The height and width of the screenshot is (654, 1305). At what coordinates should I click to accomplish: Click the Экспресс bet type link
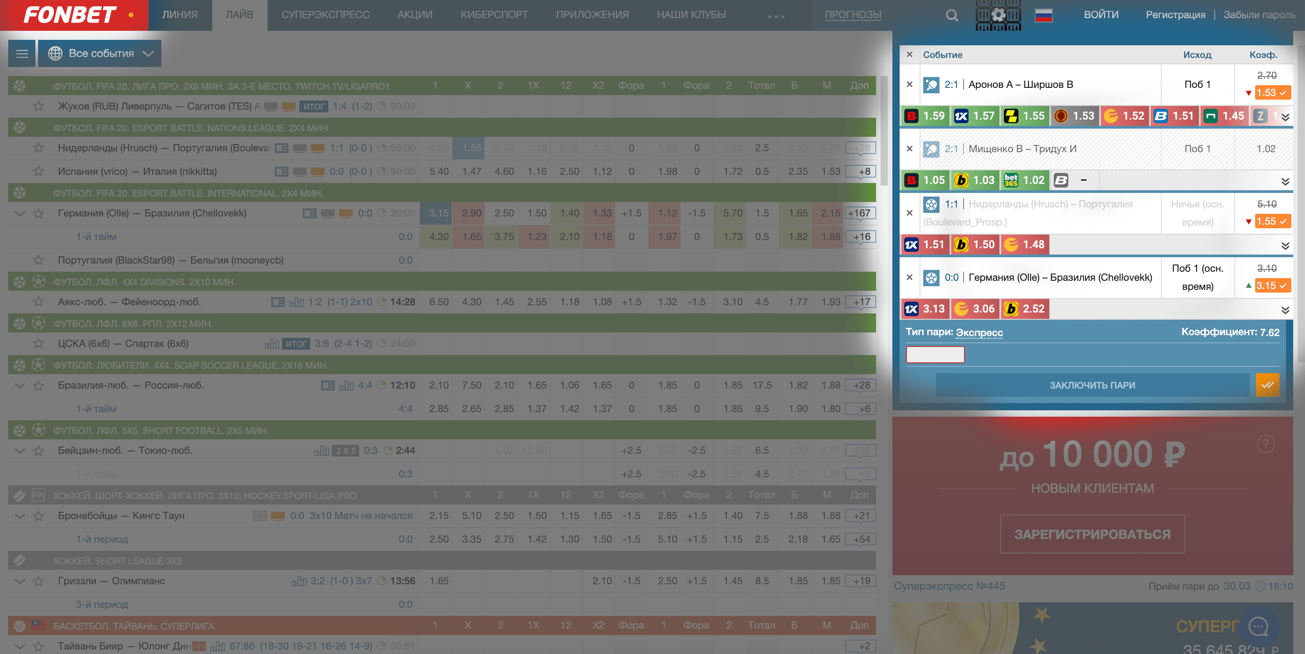[979, 332]
